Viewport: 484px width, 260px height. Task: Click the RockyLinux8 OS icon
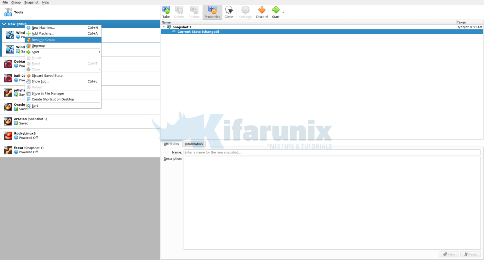(x=8, y=136)
